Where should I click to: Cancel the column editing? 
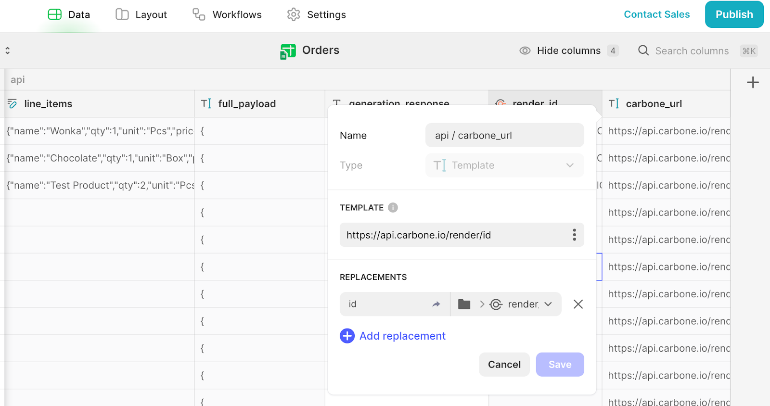[x=504, y=365]
